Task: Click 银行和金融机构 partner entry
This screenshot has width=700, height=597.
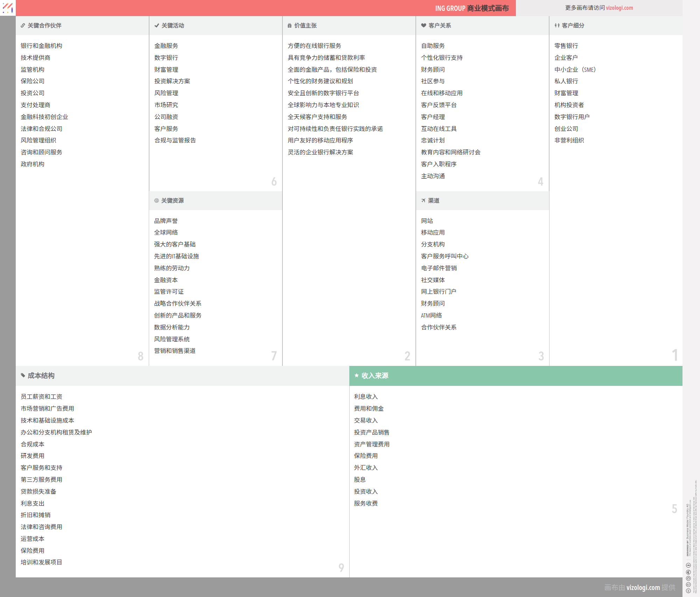Action: (x=41, y=46)
